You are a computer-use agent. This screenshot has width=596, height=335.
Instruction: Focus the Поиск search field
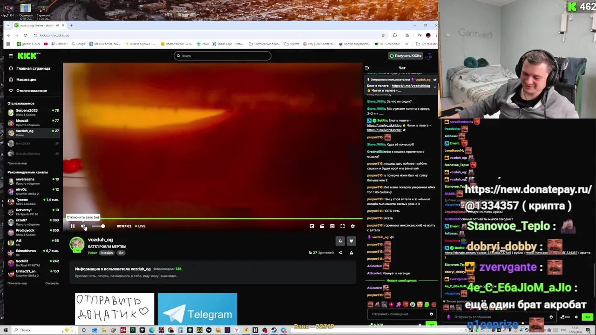pyautogui.click(x=222, y=56)
